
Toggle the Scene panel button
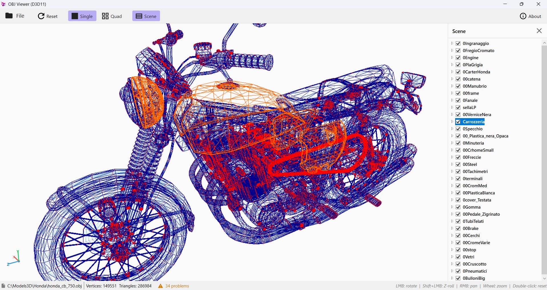[146, 16]
